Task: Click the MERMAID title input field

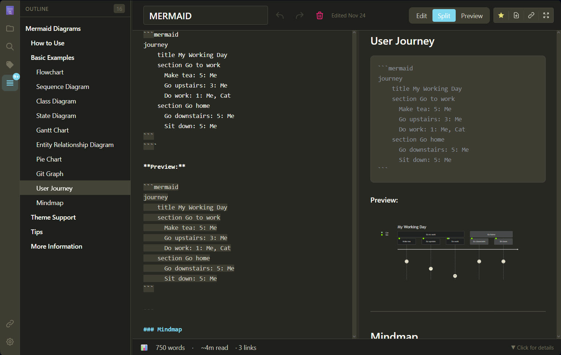Action: [206, 15]
